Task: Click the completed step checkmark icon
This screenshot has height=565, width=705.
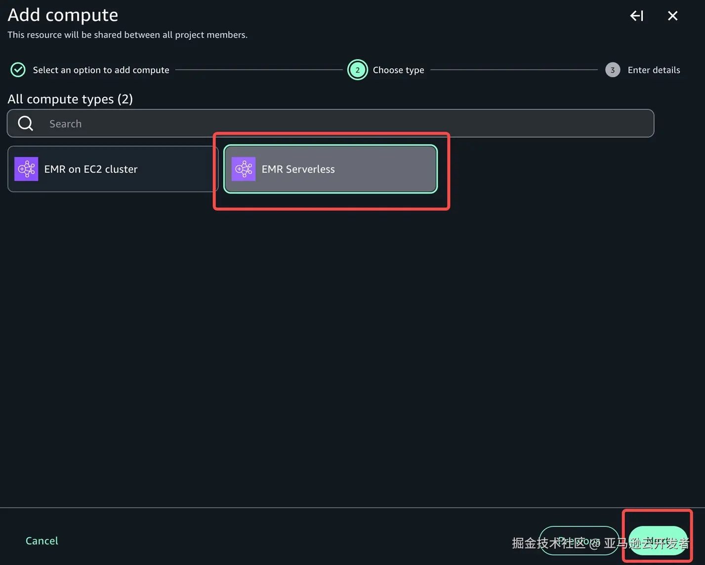Action: [x=18, y=70]
